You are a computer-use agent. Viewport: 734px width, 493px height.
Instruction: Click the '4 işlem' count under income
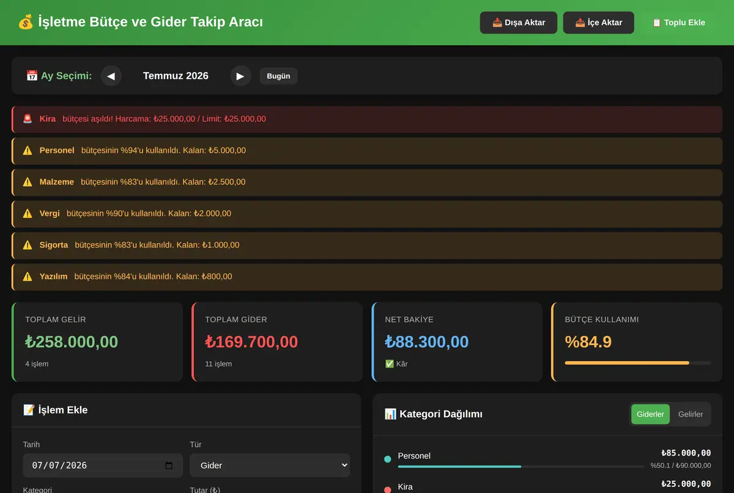tap(37, 364)
